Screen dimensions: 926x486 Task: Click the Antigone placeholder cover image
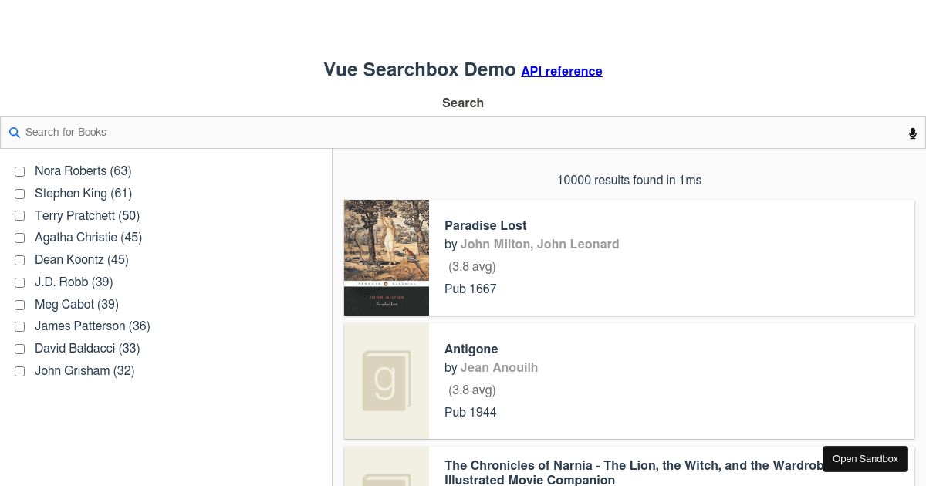pyautogui.click(x=386, y=380)
